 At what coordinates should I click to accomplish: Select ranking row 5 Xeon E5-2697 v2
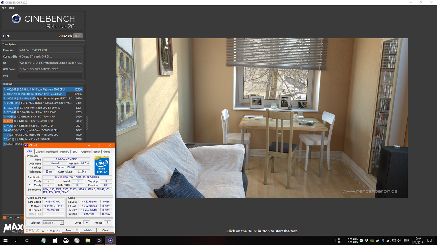[43, 108]
